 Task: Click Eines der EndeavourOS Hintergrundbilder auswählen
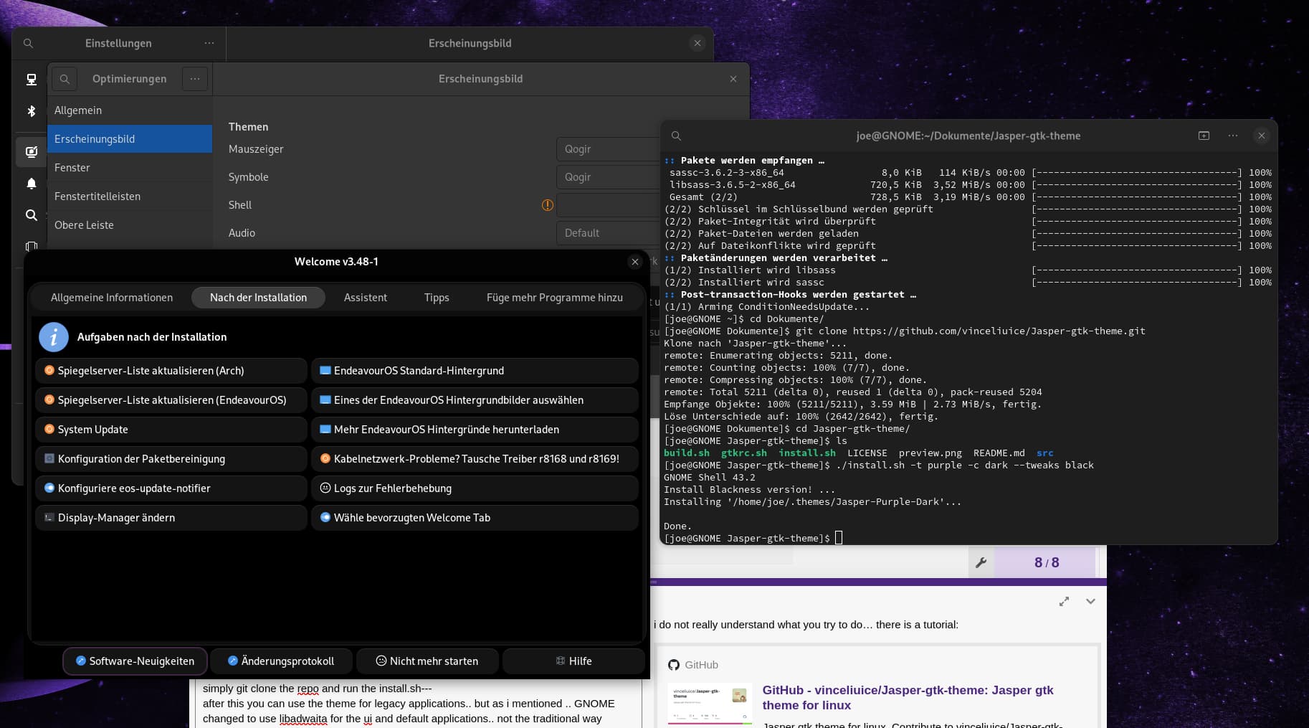tap(475, 400)
